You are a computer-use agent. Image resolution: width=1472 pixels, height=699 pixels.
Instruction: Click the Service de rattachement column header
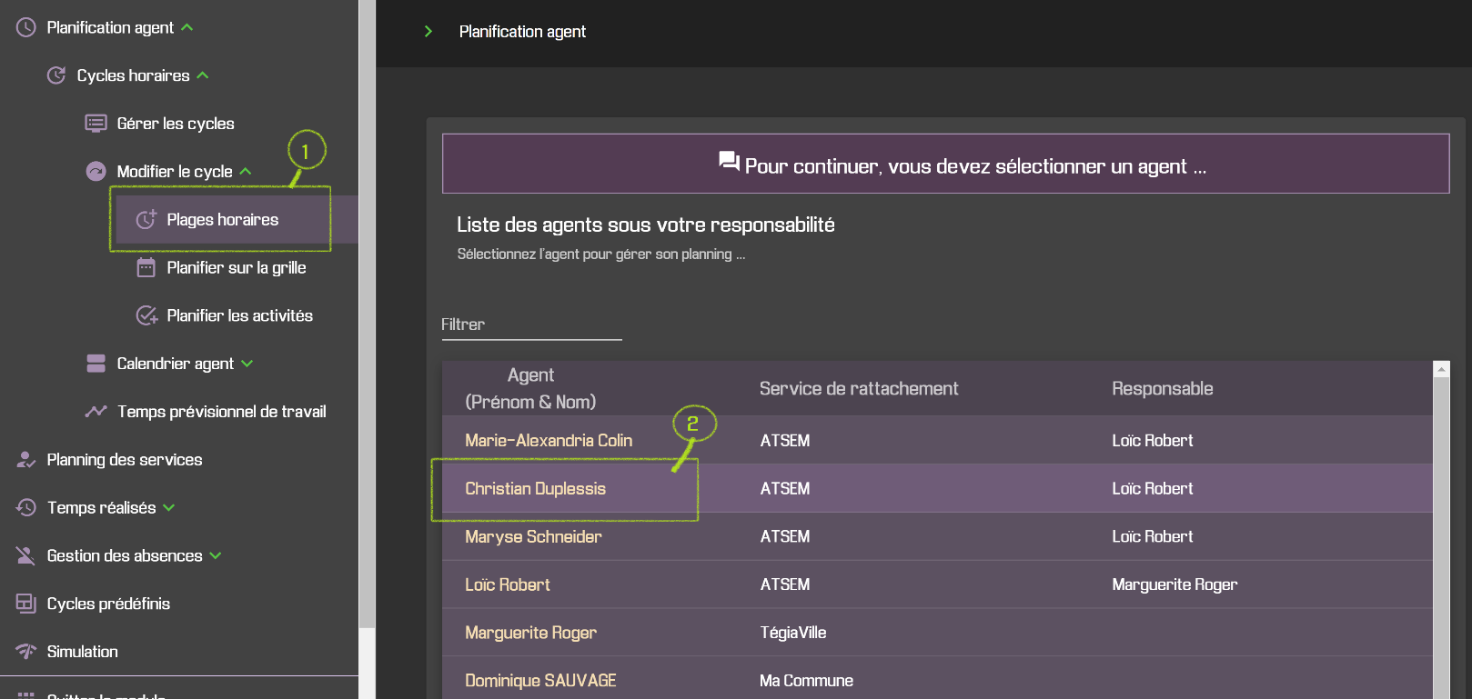click(859, 389)
